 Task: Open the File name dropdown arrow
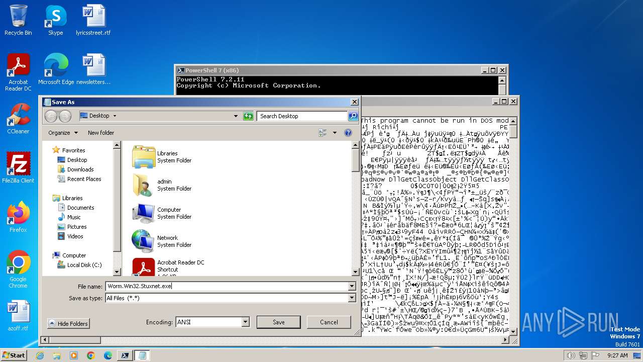pyautogui.click(x=352, y=286)
